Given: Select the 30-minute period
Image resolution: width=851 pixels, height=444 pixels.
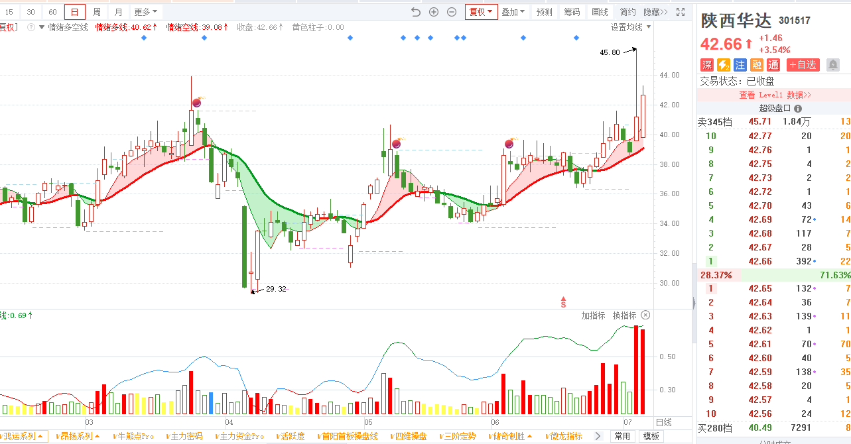Looking at the screenshot, I should pyautogui.click(x=31, y=12).
